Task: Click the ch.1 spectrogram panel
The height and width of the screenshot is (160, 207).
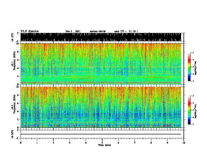Action: click(x=101, y=64)
